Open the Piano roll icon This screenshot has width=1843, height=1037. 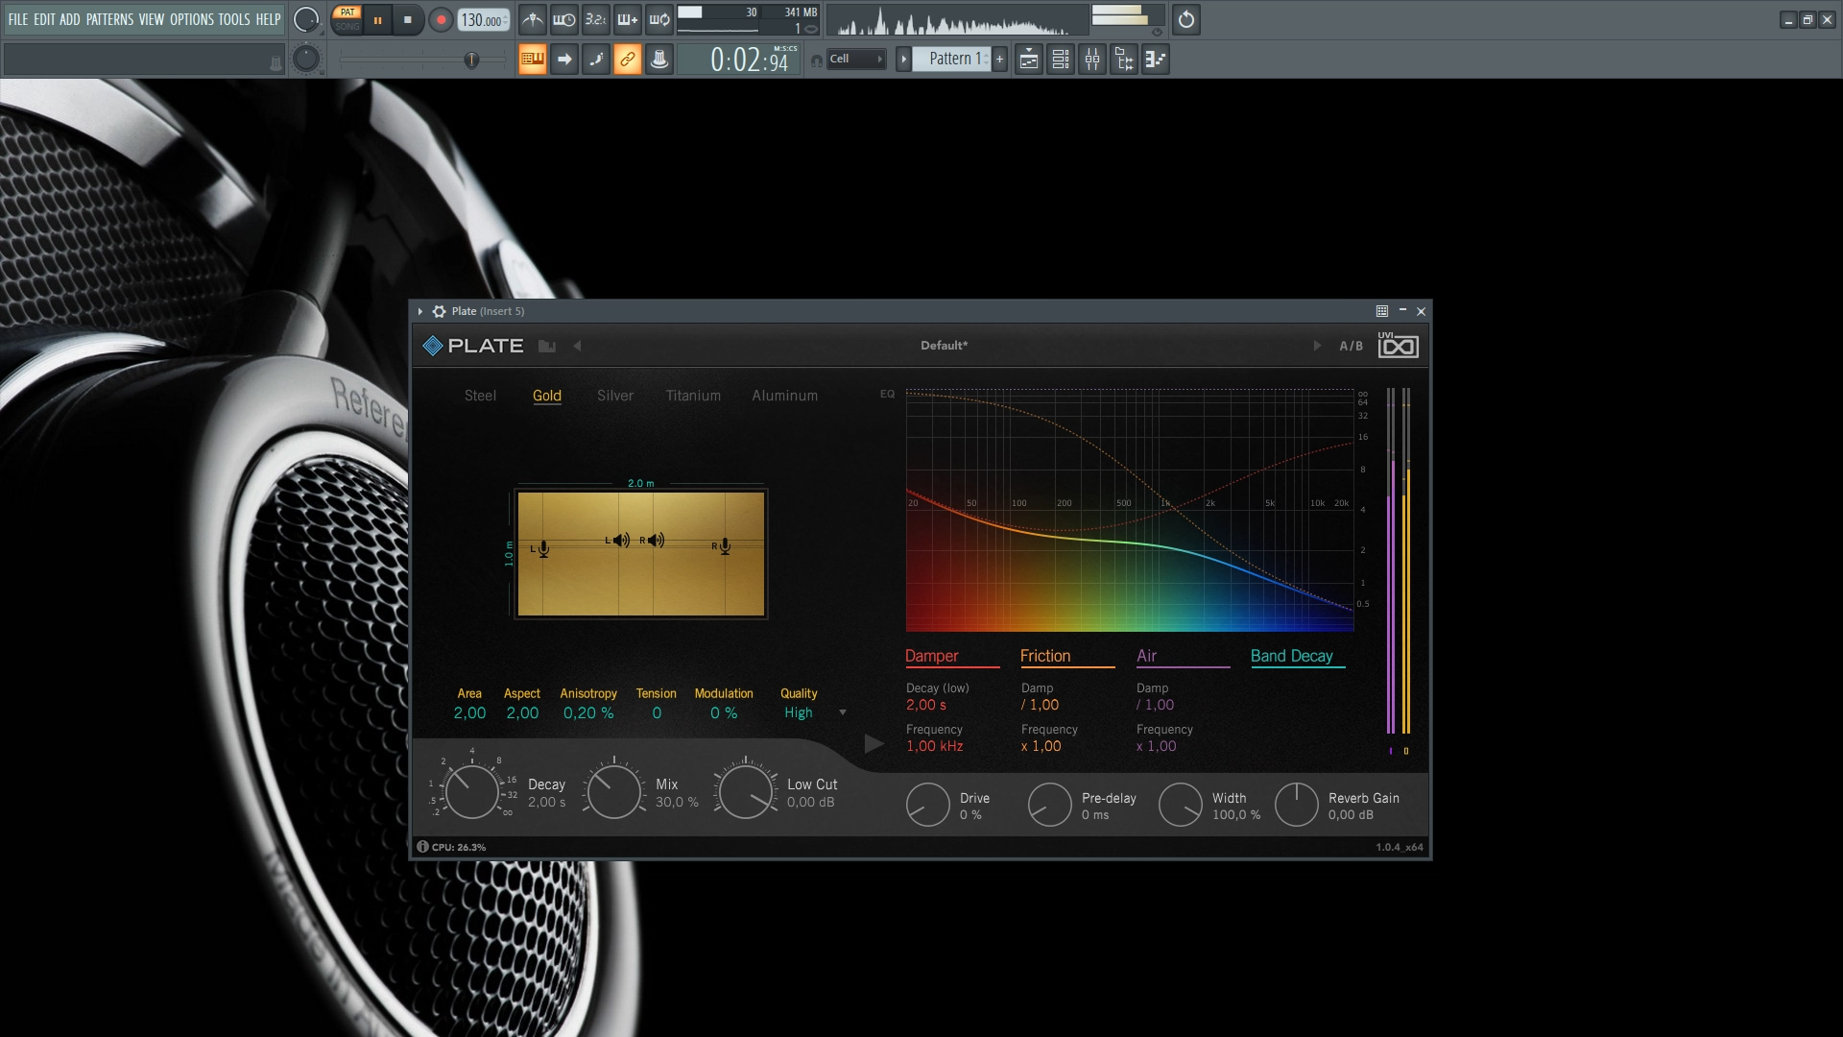click(x=1156, y=60)
